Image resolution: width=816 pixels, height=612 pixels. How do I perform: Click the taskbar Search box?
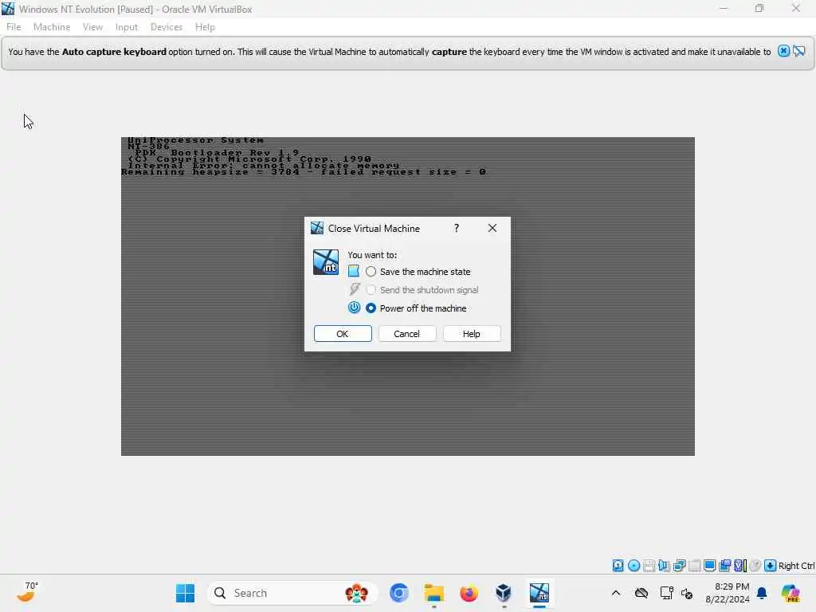point(292,593)
